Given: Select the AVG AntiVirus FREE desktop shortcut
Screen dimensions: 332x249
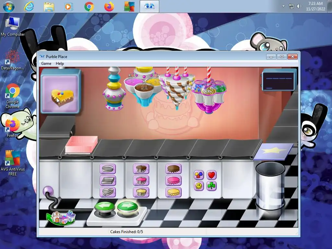Looking at the screenshot, I should pos(13,163).
